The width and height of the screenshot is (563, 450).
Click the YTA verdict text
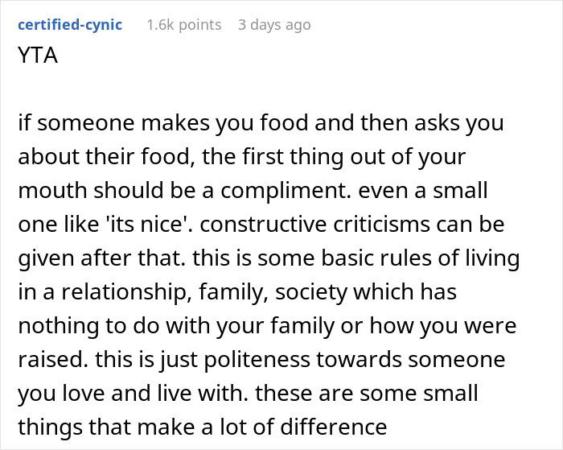(x=37, y=57)
